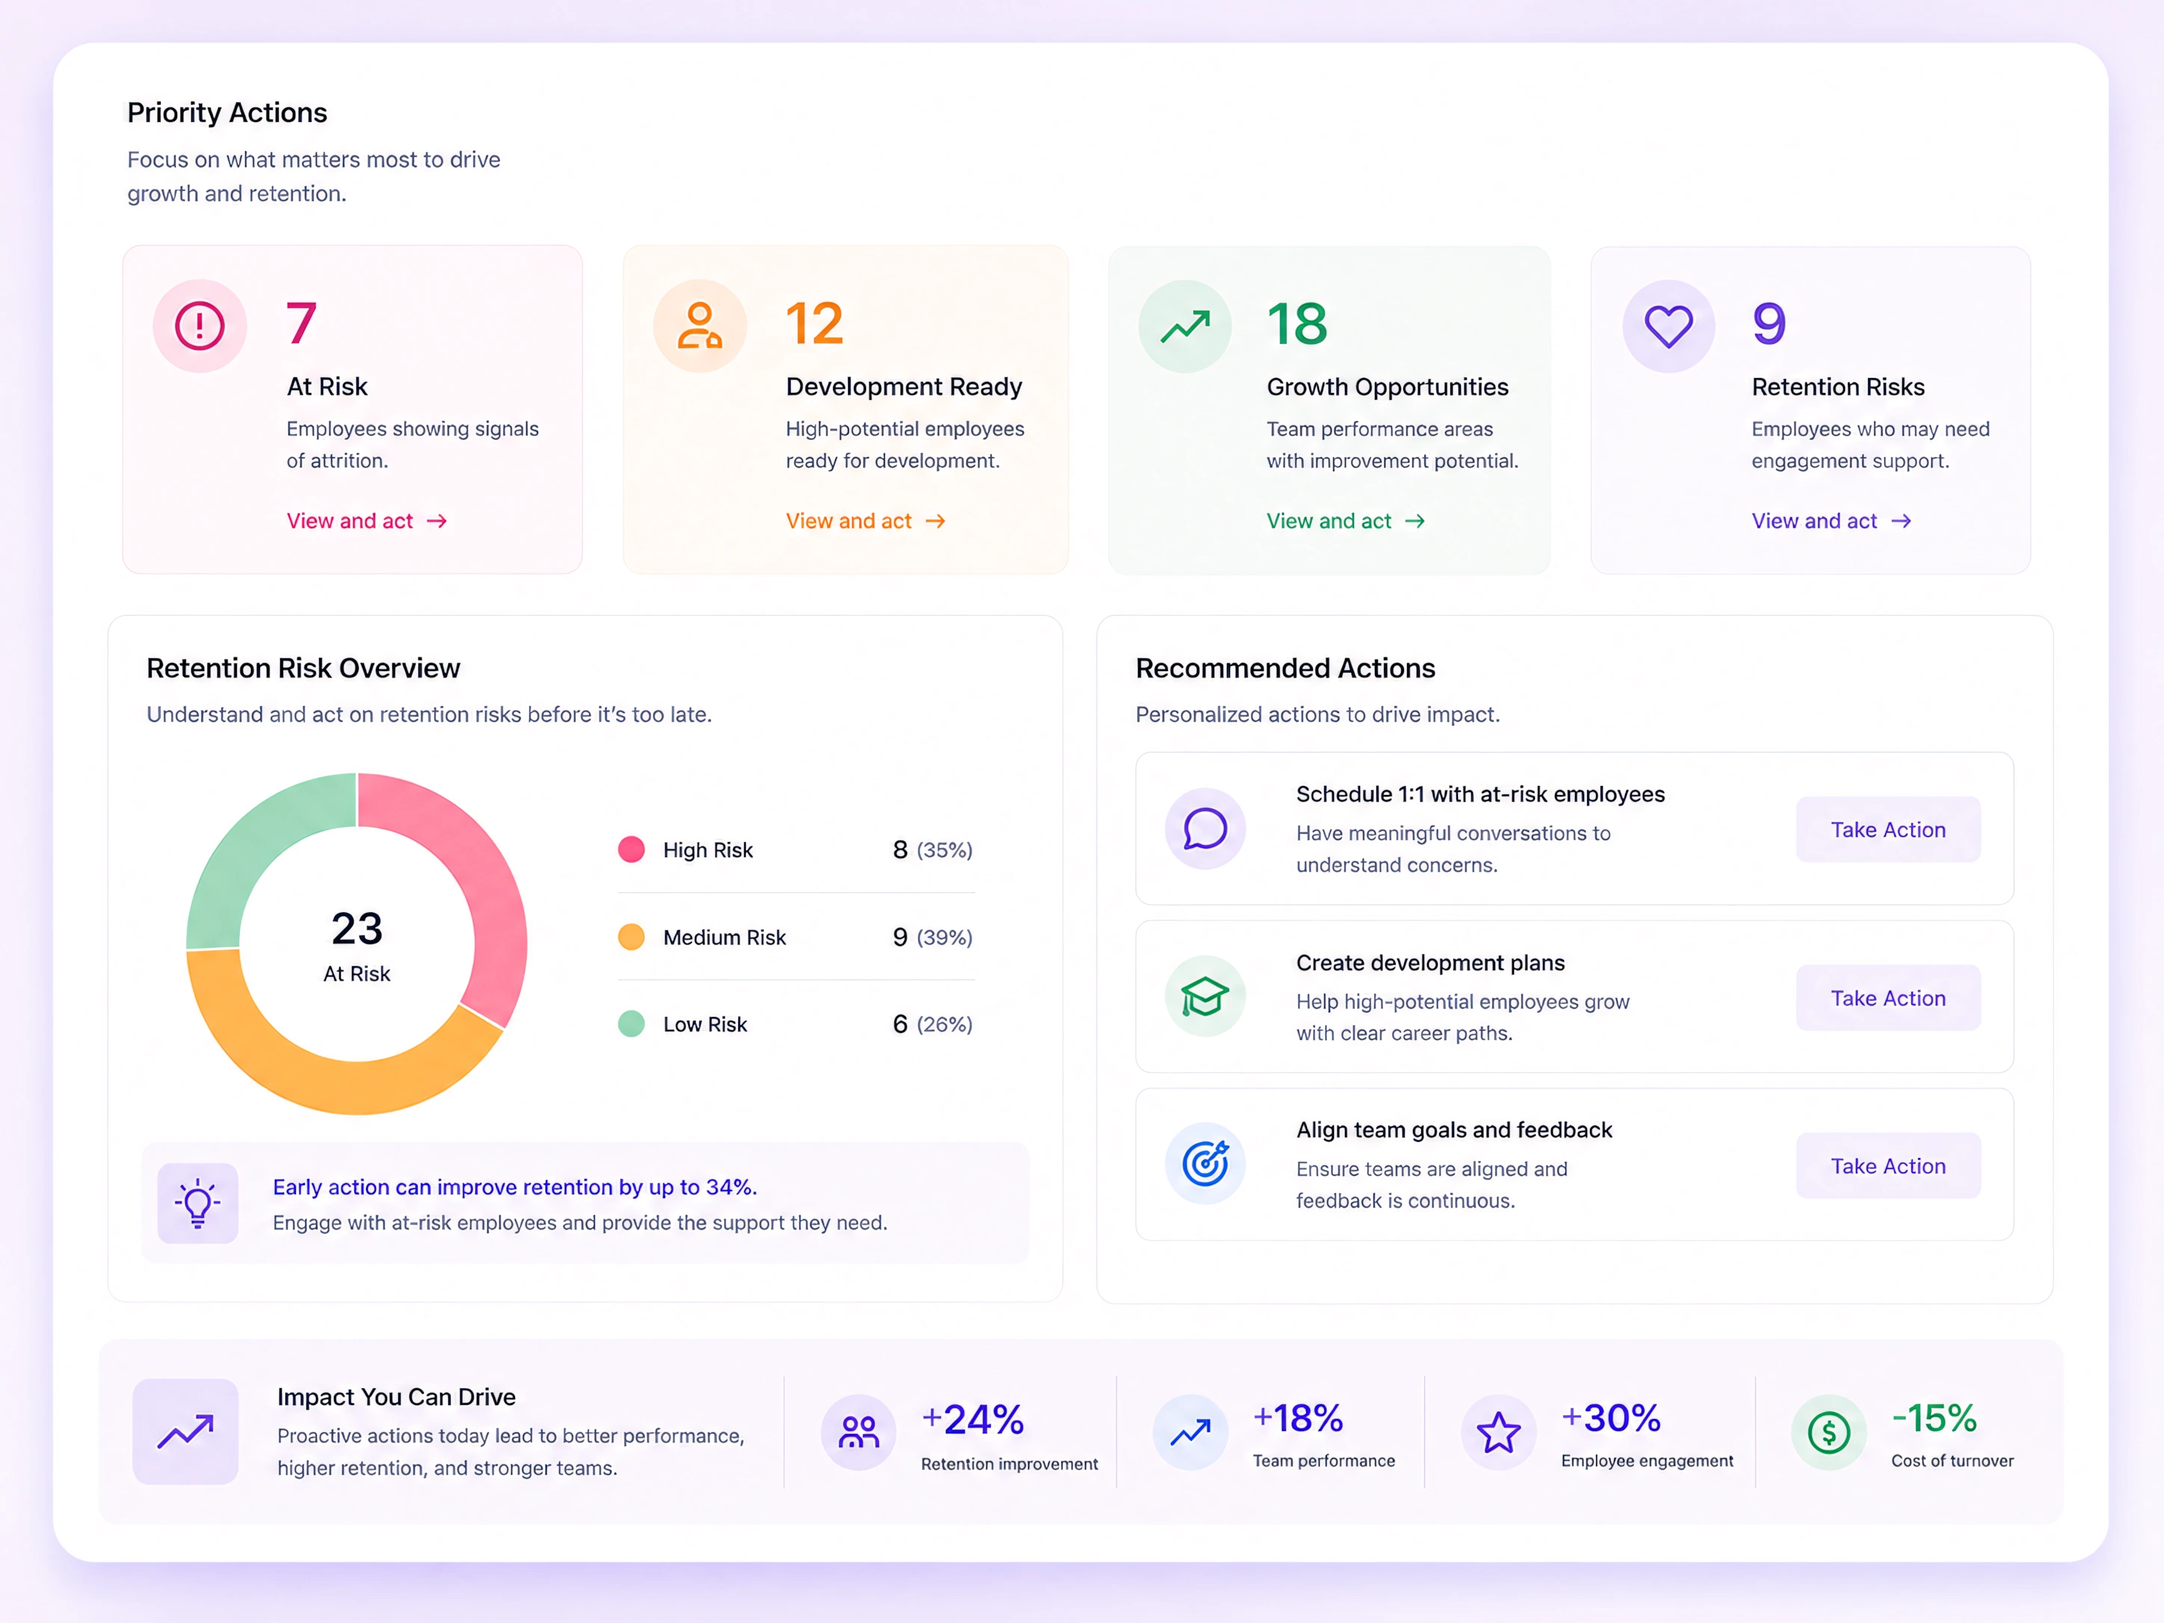Click the number 9 on Retention Risks card
The height and width of the screenshot is (1623, 2164).
pos(1769,324)
